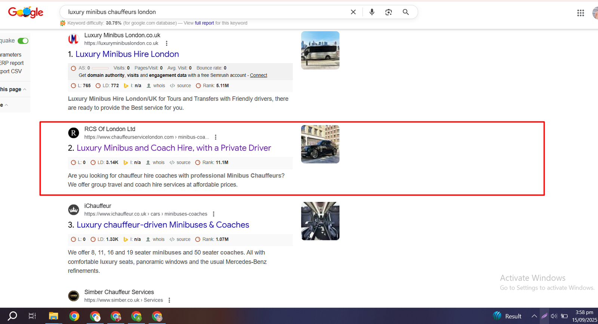Open 'Luxury Minibus Hire London' result link
598x324 pixels.
tap(127, 54)
